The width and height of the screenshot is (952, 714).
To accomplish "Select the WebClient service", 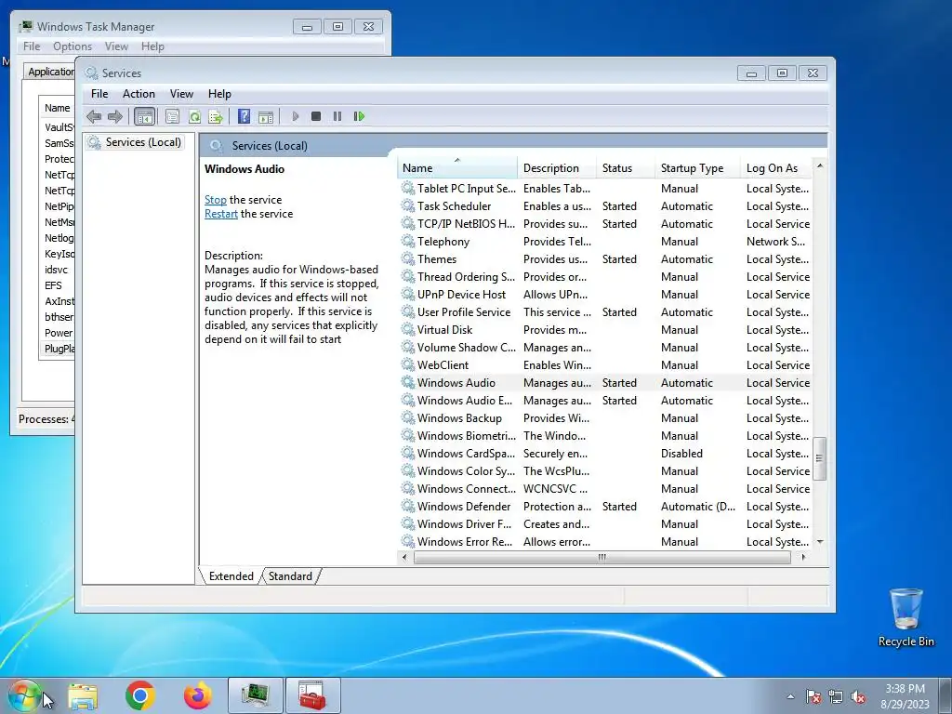I will coord(605,364).
